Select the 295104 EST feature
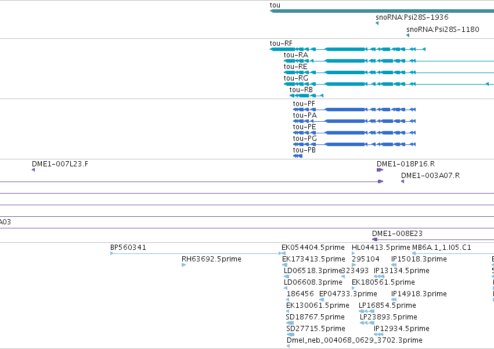This screenshot has height=349, width=494. [x=354, y=265]
